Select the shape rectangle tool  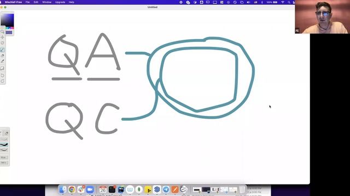2,68
